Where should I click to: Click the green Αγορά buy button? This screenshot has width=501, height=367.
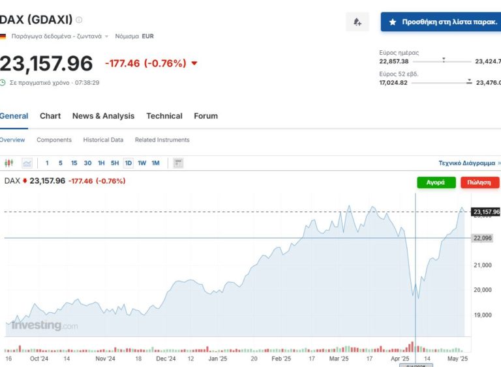pos(436,183)
